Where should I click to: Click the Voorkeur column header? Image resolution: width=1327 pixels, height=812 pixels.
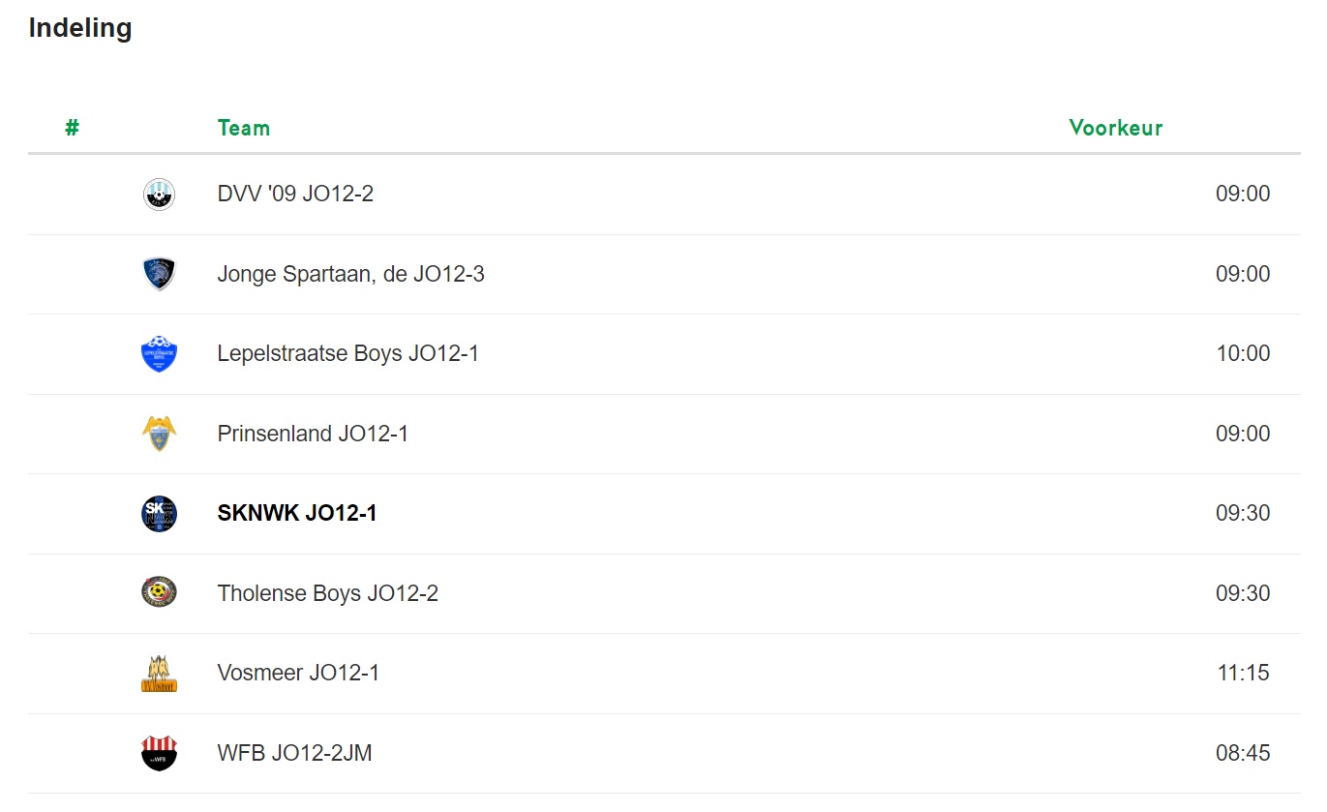coord(1116,128)
